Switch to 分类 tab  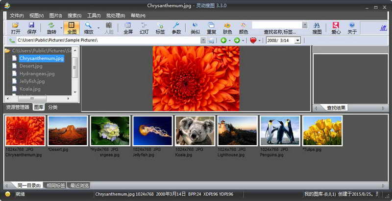(53, 108)
